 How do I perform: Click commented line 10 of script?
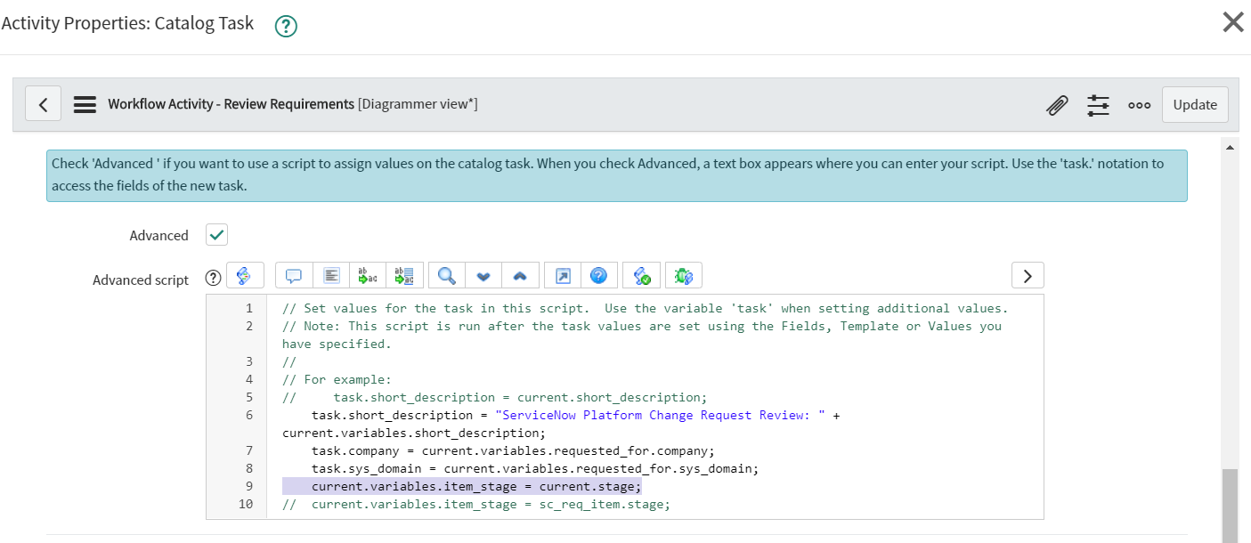click(x=475, y=504)
